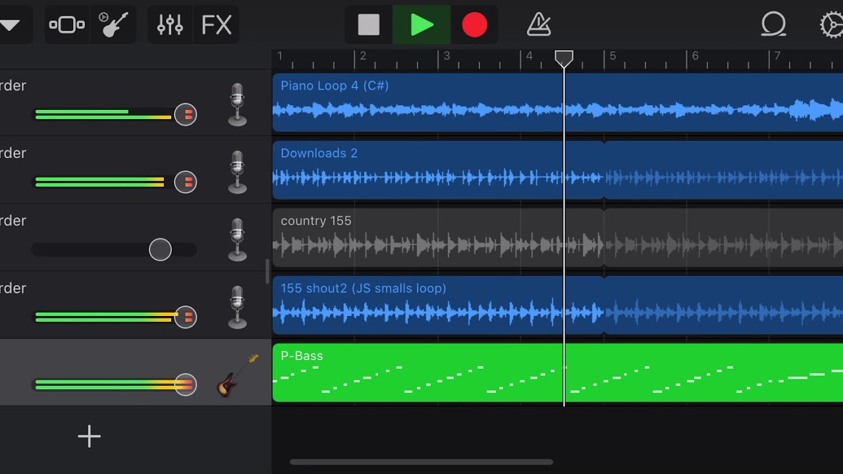Select the green P-Bass MIDI region
This screenshot has width=843, height=474.
pyautogui.click(x=558, y=373)
